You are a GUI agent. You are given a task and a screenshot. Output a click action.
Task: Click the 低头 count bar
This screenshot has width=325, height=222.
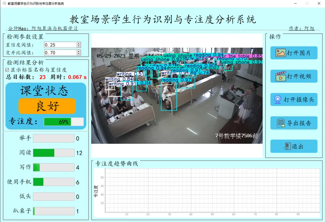pyautogui.click(x=54, y=196)
